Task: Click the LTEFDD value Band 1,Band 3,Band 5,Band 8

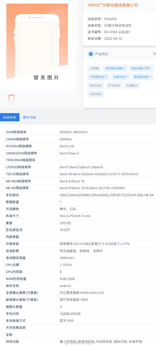Action: pos(81,167)
